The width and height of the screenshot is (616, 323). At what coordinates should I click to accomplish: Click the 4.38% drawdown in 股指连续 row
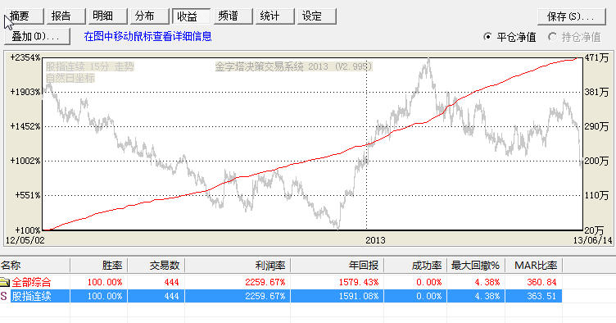click(487, 296)
